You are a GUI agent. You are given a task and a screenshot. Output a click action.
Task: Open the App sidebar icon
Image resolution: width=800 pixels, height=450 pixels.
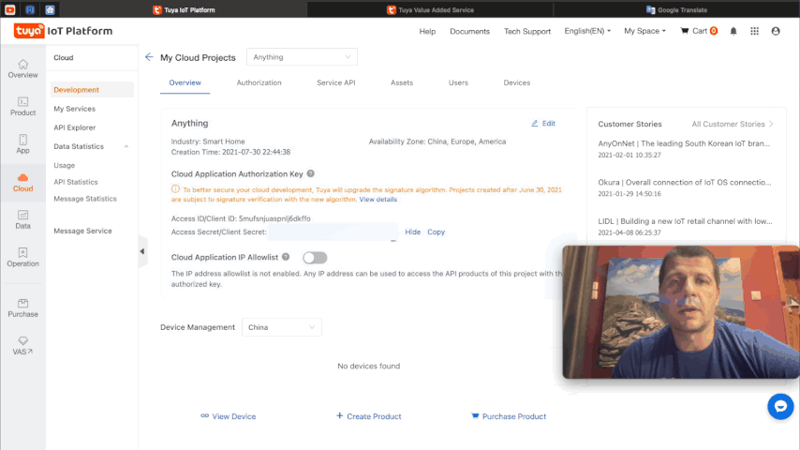[23, 144]
